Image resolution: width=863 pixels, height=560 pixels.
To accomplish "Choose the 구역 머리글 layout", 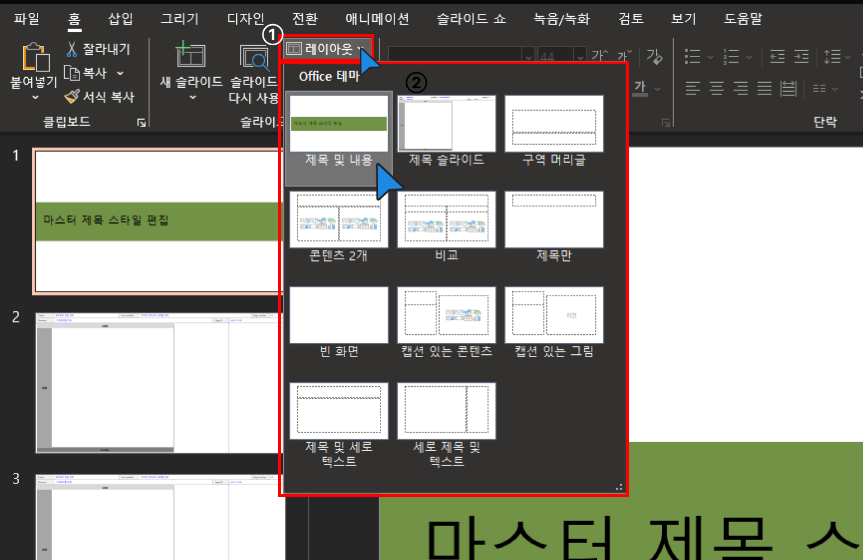I will [x=554, y=131].
